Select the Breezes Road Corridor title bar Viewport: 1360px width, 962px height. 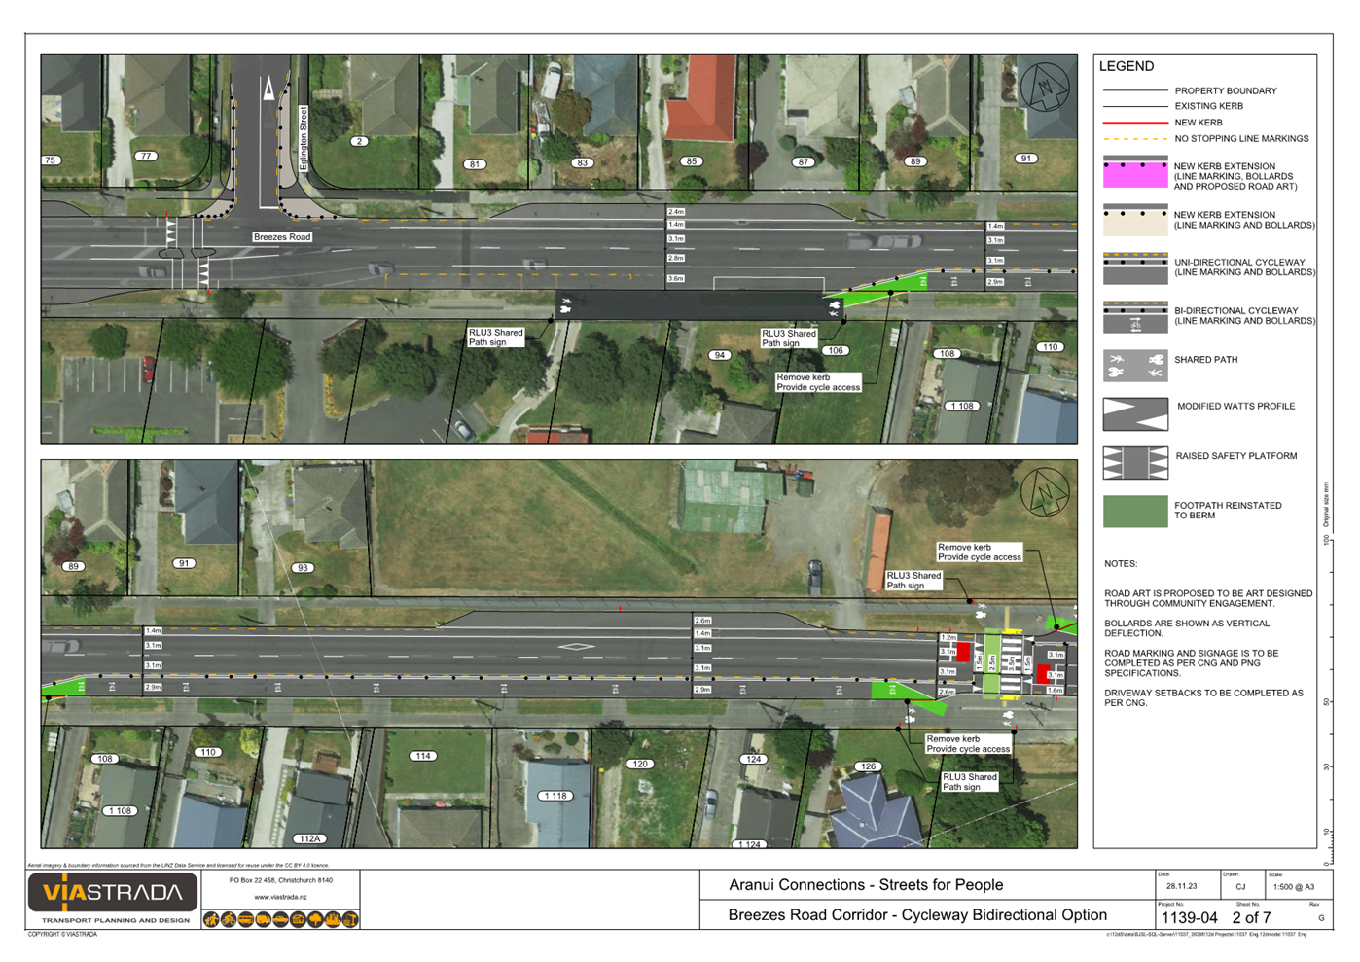coord(917,915)
